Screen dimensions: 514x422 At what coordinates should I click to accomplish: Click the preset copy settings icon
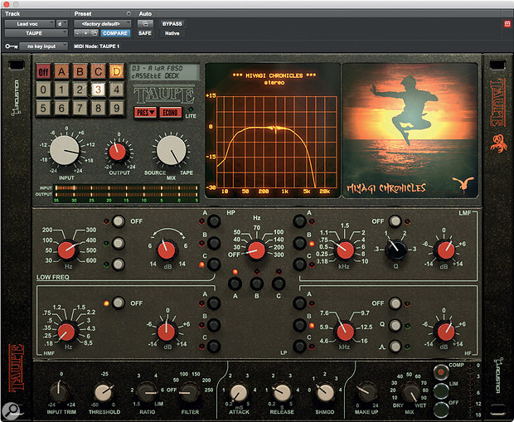click(94, 33)
